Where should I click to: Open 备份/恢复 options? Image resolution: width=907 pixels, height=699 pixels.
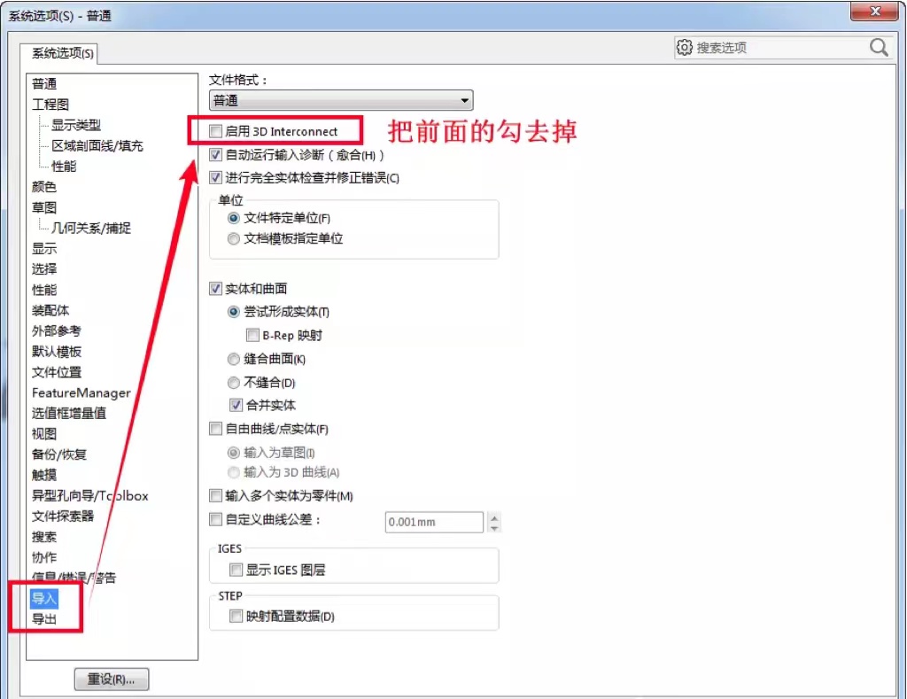tap(59, 454)
